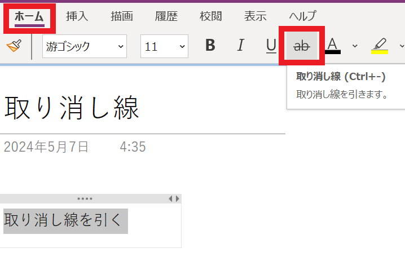Viewport: 405px width, 261px height.
Task: Open the 表示 tab
Action: point(255,16)
